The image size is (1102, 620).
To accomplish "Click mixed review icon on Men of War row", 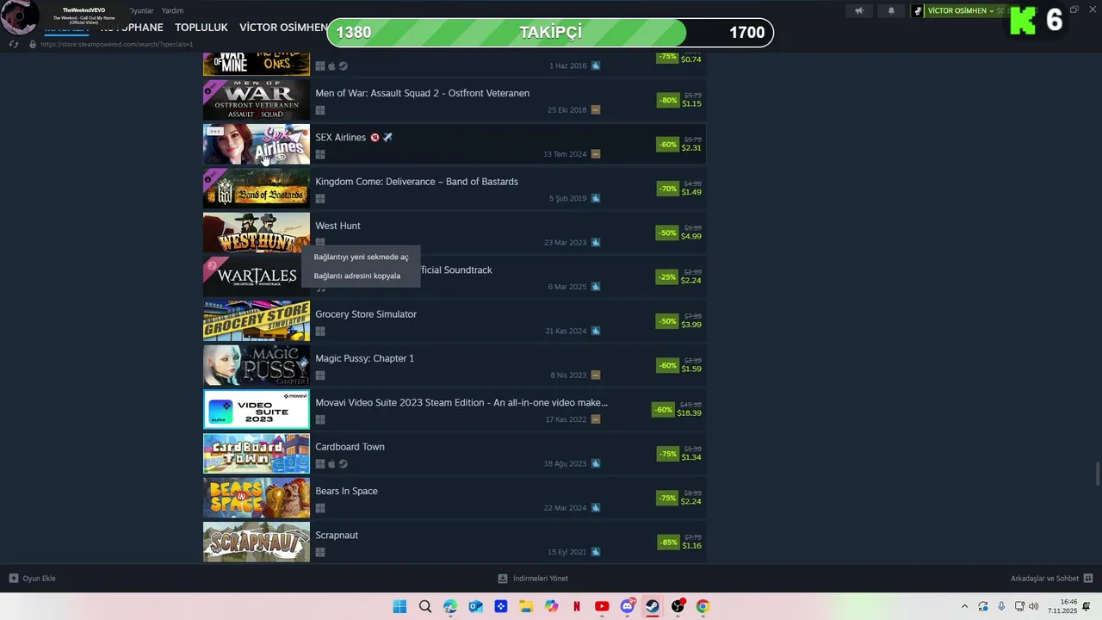I will pyautogui.click(x=596, y=110).
